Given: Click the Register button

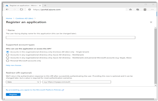Looking at the screenshot, I should [13, 94].
